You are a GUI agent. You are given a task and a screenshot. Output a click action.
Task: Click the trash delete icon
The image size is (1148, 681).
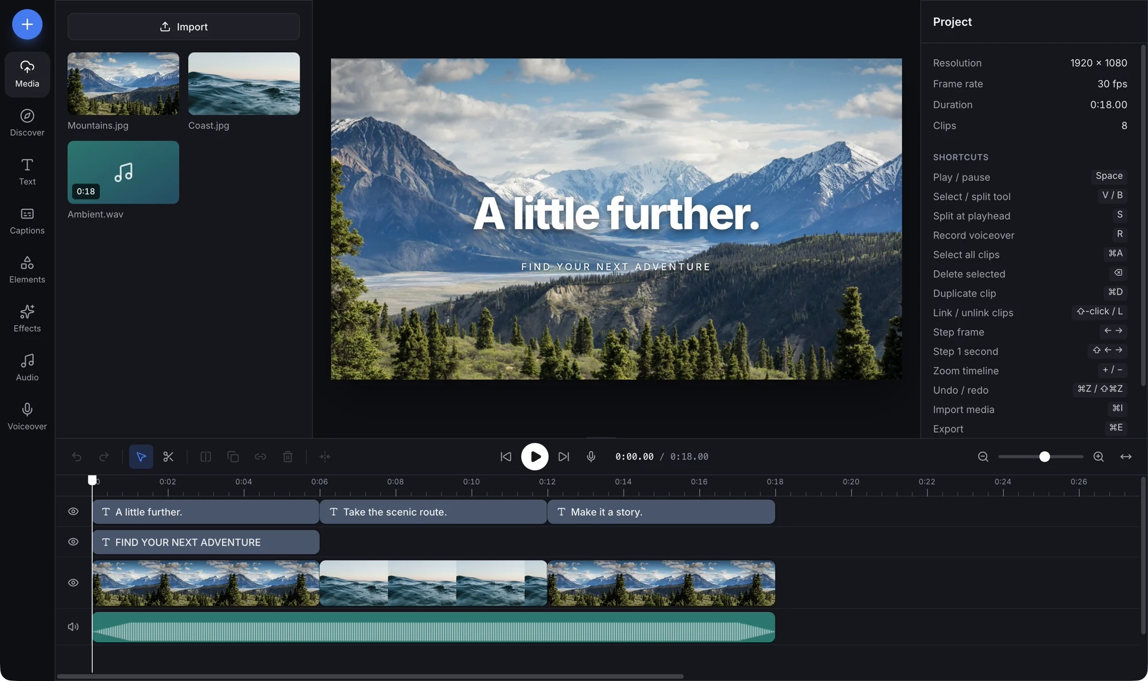coord(288,457)
